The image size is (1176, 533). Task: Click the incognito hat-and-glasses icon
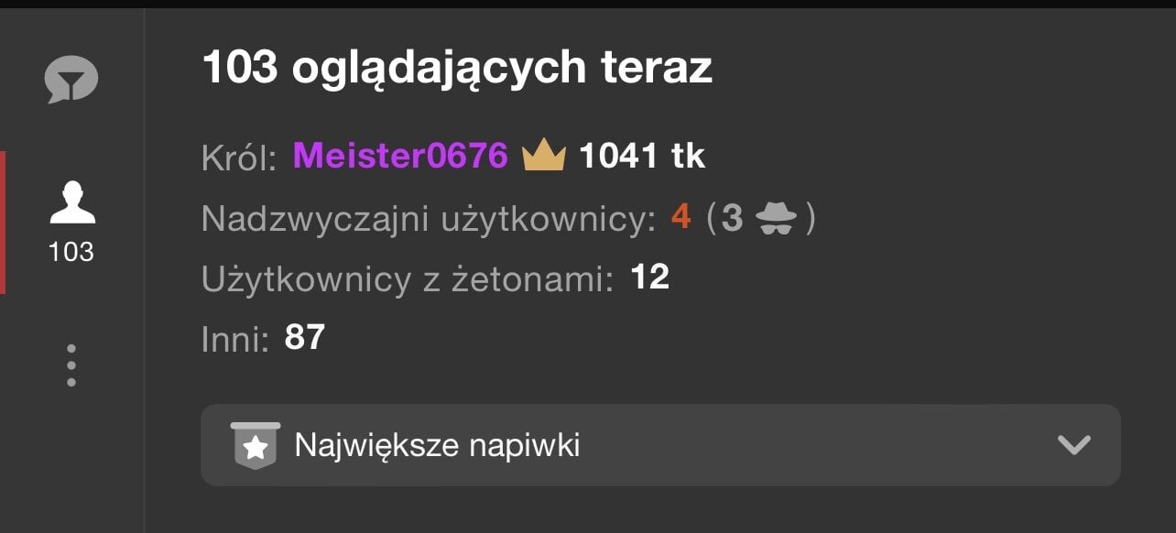(x=776, y=219)
